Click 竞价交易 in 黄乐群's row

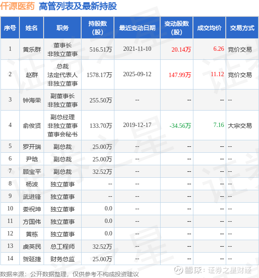240,49
